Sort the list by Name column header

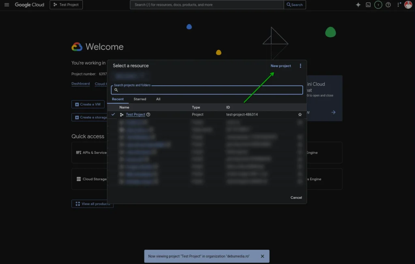124,107
